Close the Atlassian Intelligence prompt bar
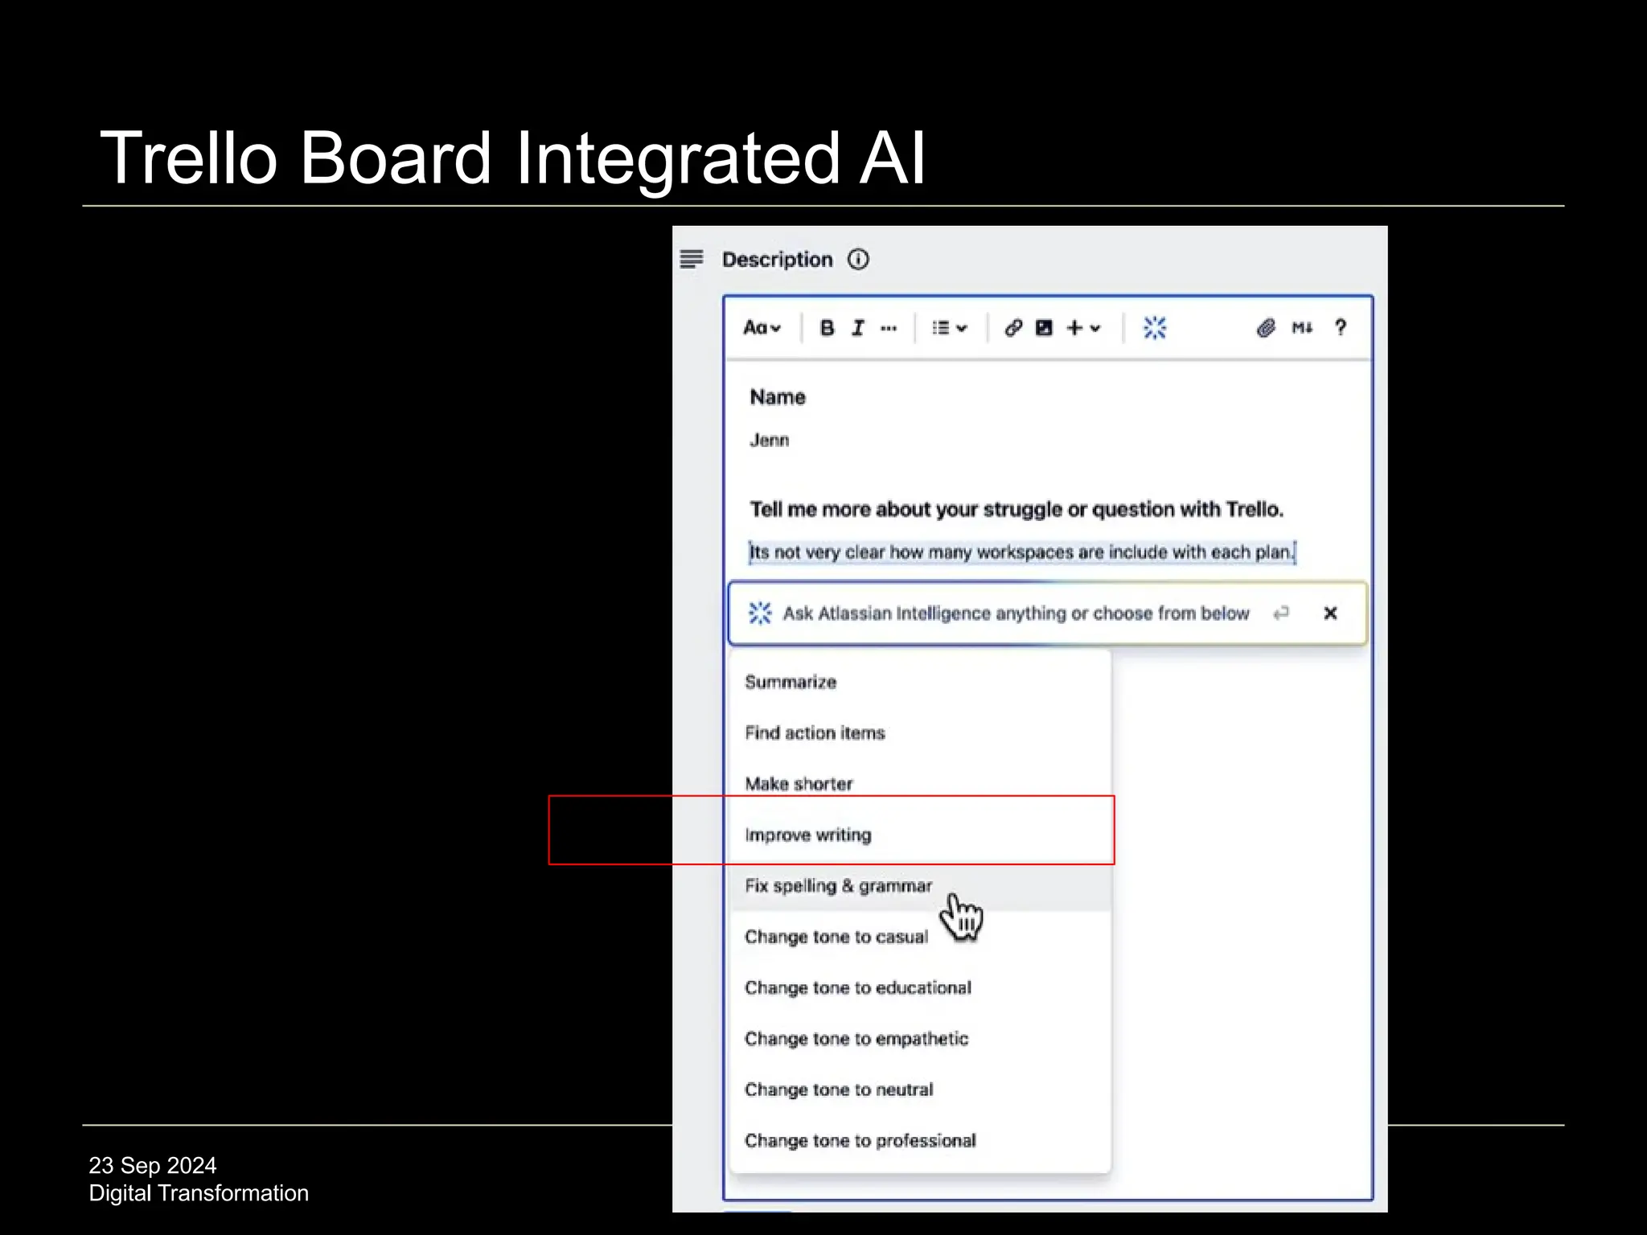The width and height of the screenshot is (1647, 1235). coord(1330,613)
